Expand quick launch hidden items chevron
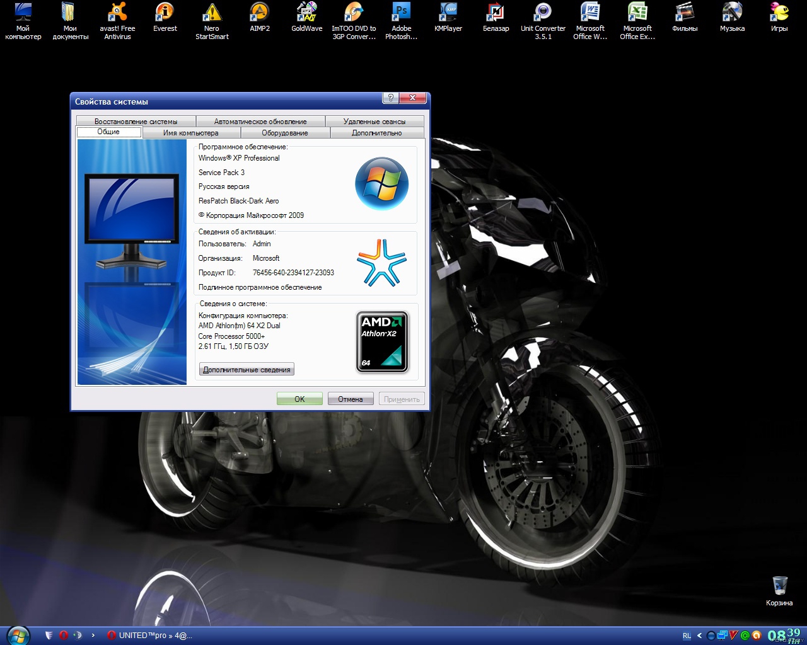The height and width of the screenshot is (645, 807). click(x=93, y=635)
